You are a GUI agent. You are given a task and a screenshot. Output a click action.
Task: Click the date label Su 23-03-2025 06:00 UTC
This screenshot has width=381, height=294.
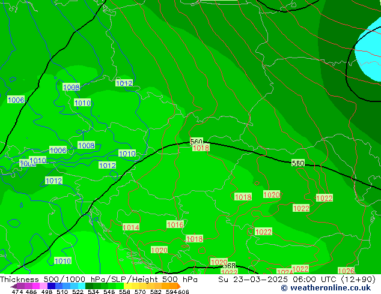(277, 280)
